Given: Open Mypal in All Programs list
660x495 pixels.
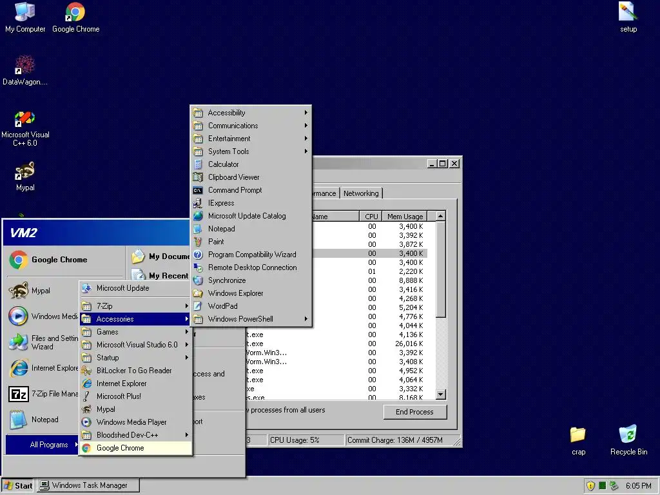Looking at the screenshot, I should click(135, 409).
